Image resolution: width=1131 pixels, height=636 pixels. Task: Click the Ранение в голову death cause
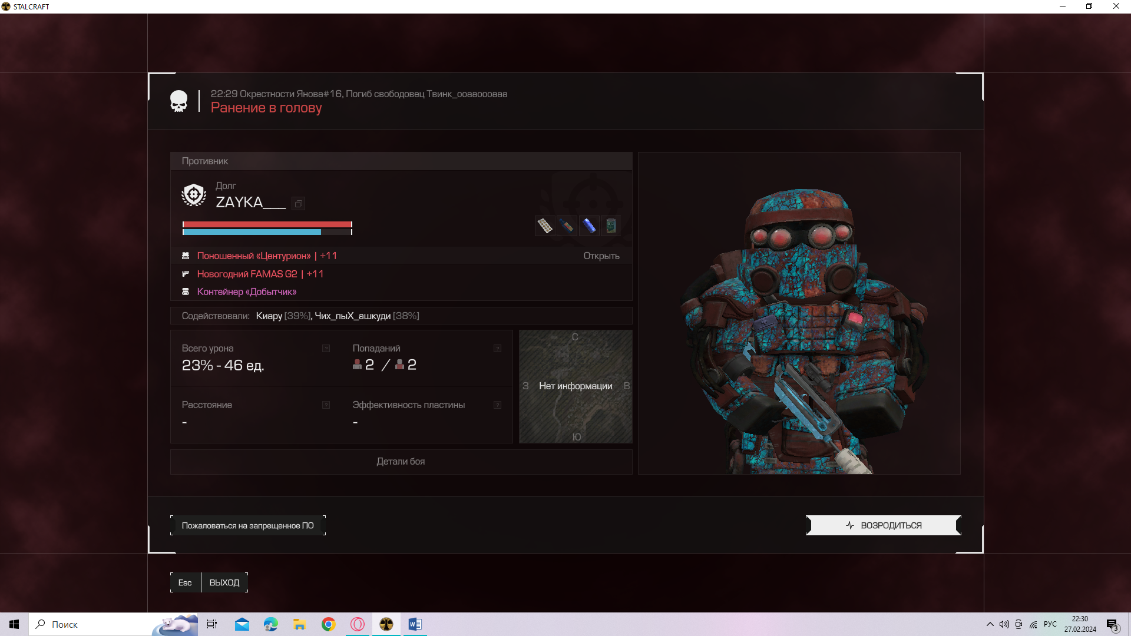[266, 108]
